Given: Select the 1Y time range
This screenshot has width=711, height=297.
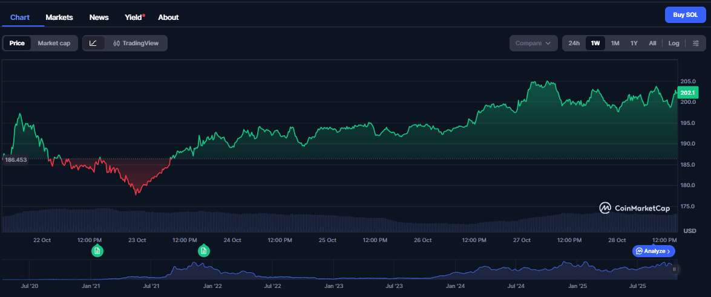Looking at the screenshot, I should coord(634,43).
